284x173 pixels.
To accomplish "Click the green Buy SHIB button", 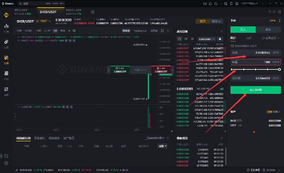I will click(x=255, y=90).
